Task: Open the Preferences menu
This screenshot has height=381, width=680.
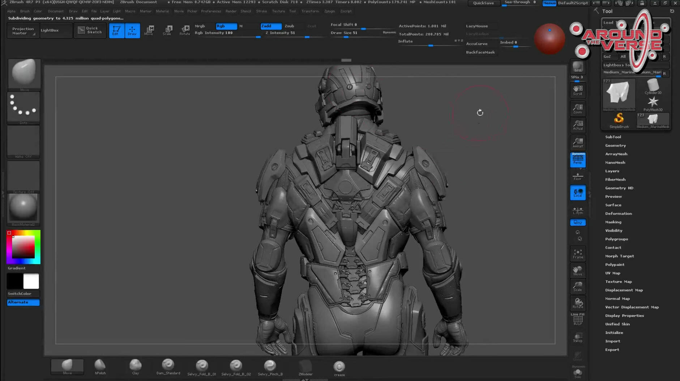Action: click(211, 11)
